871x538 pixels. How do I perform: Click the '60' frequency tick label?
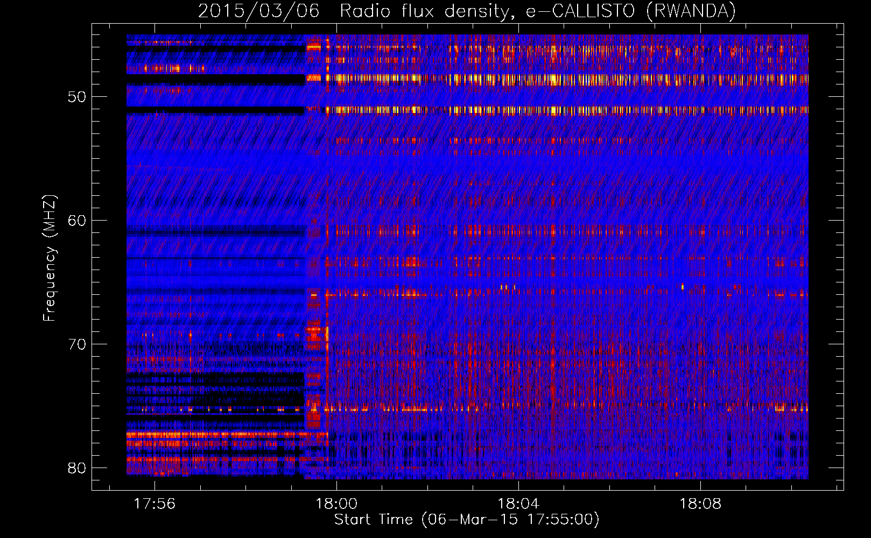pyautogui.click(x=77, y=221)
